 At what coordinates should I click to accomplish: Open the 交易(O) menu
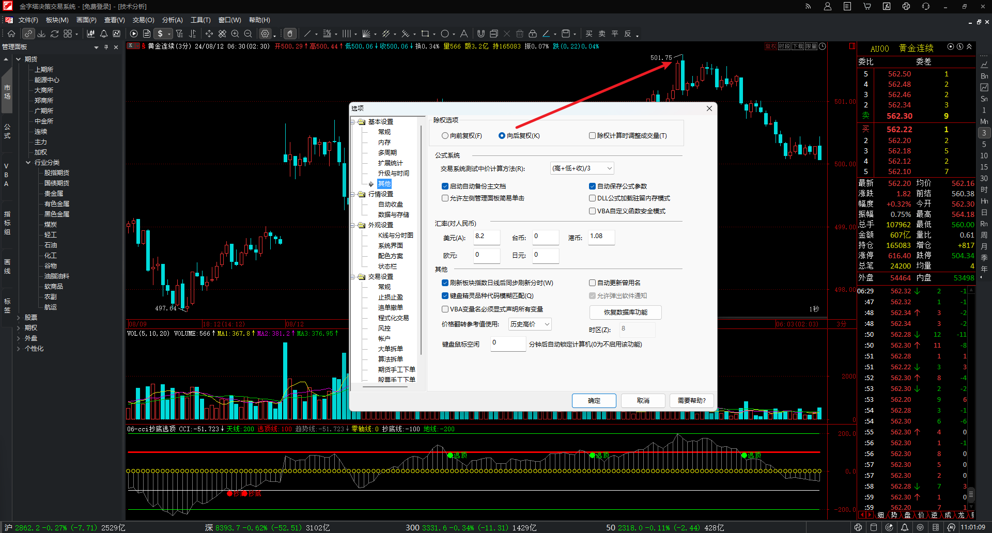143,20
